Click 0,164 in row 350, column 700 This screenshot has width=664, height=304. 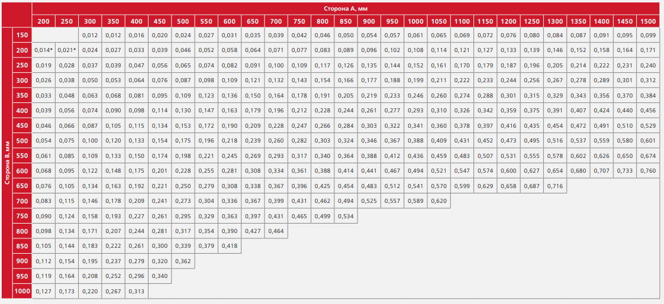pyautogui.click(x=276, y=96)
